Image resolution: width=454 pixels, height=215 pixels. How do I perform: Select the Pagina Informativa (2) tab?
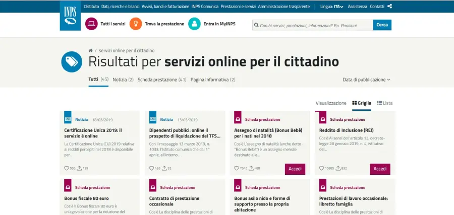213,80
